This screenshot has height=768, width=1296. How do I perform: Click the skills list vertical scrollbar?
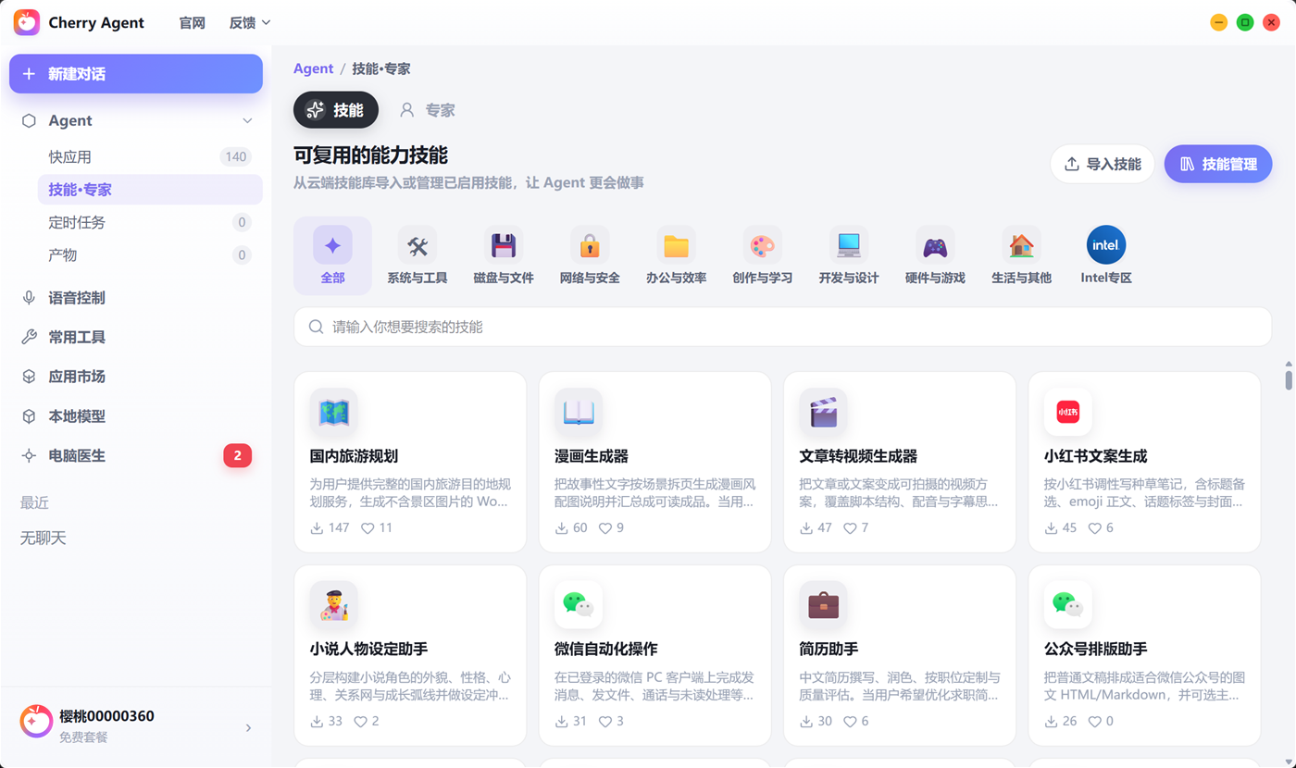(1288, 379)
